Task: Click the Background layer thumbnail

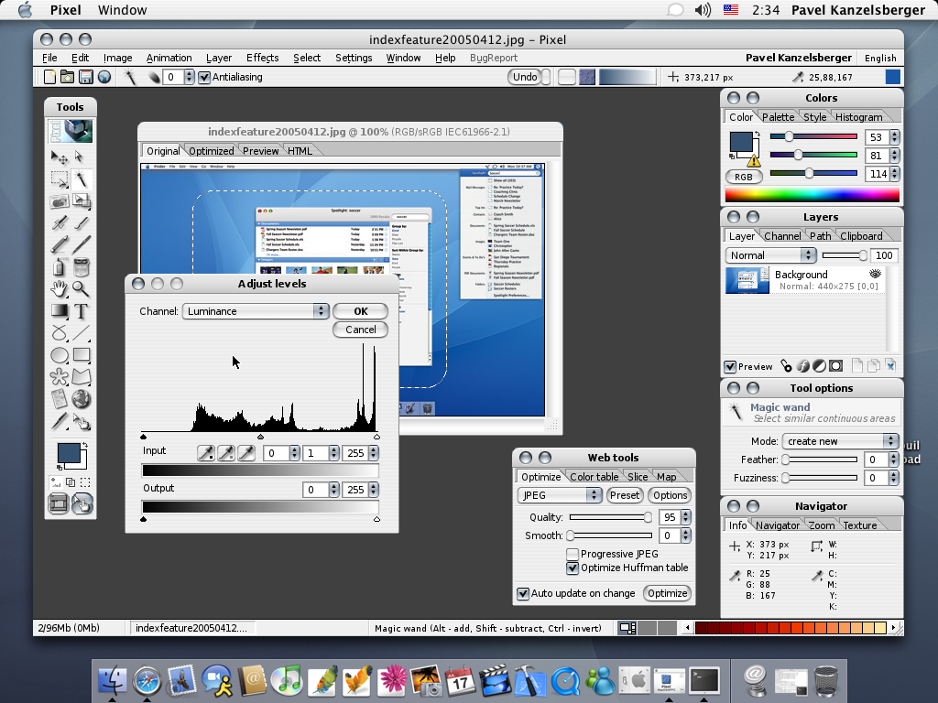Action: point(747,280)
